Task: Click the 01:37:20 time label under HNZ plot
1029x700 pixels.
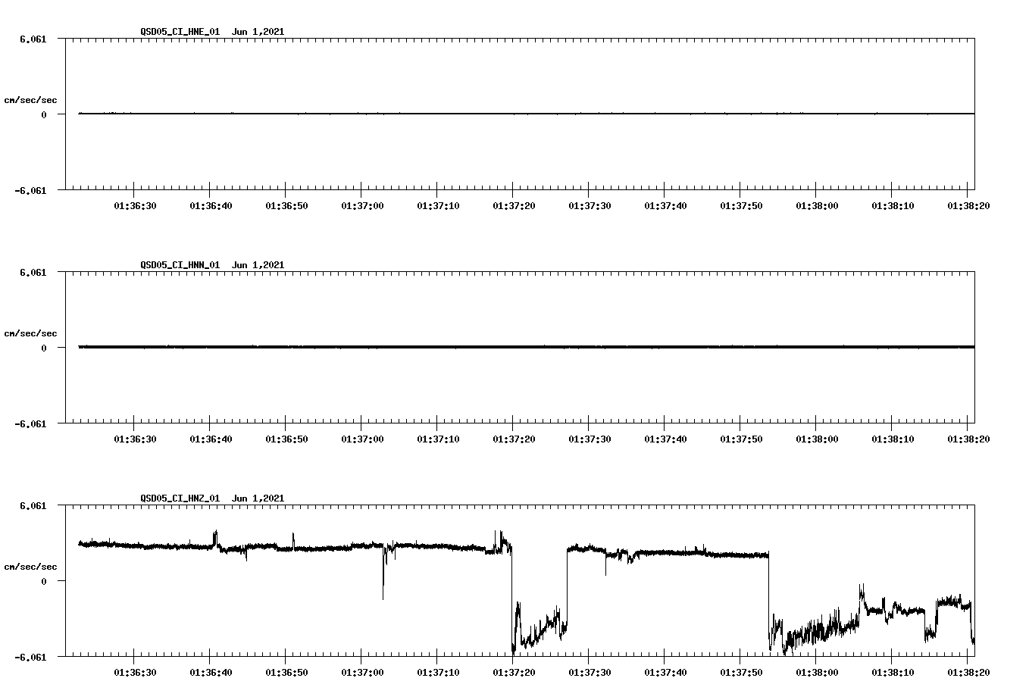Action: [x=514, y=672]
